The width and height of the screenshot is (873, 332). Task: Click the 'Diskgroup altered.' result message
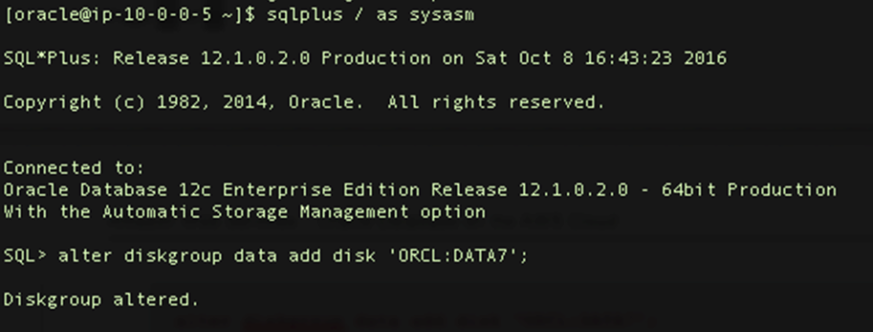[101, 300]
